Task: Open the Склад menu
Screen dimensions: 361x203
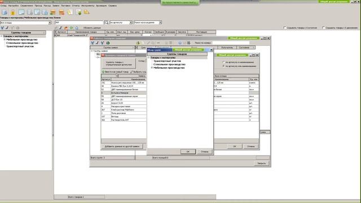Action: [x=3, y=5]
